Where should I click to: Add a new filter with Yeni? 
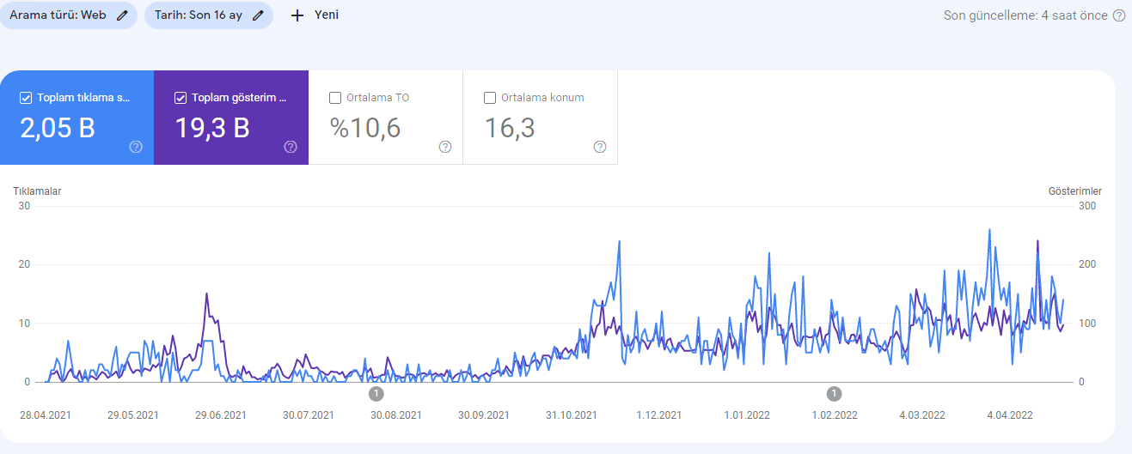315,15
